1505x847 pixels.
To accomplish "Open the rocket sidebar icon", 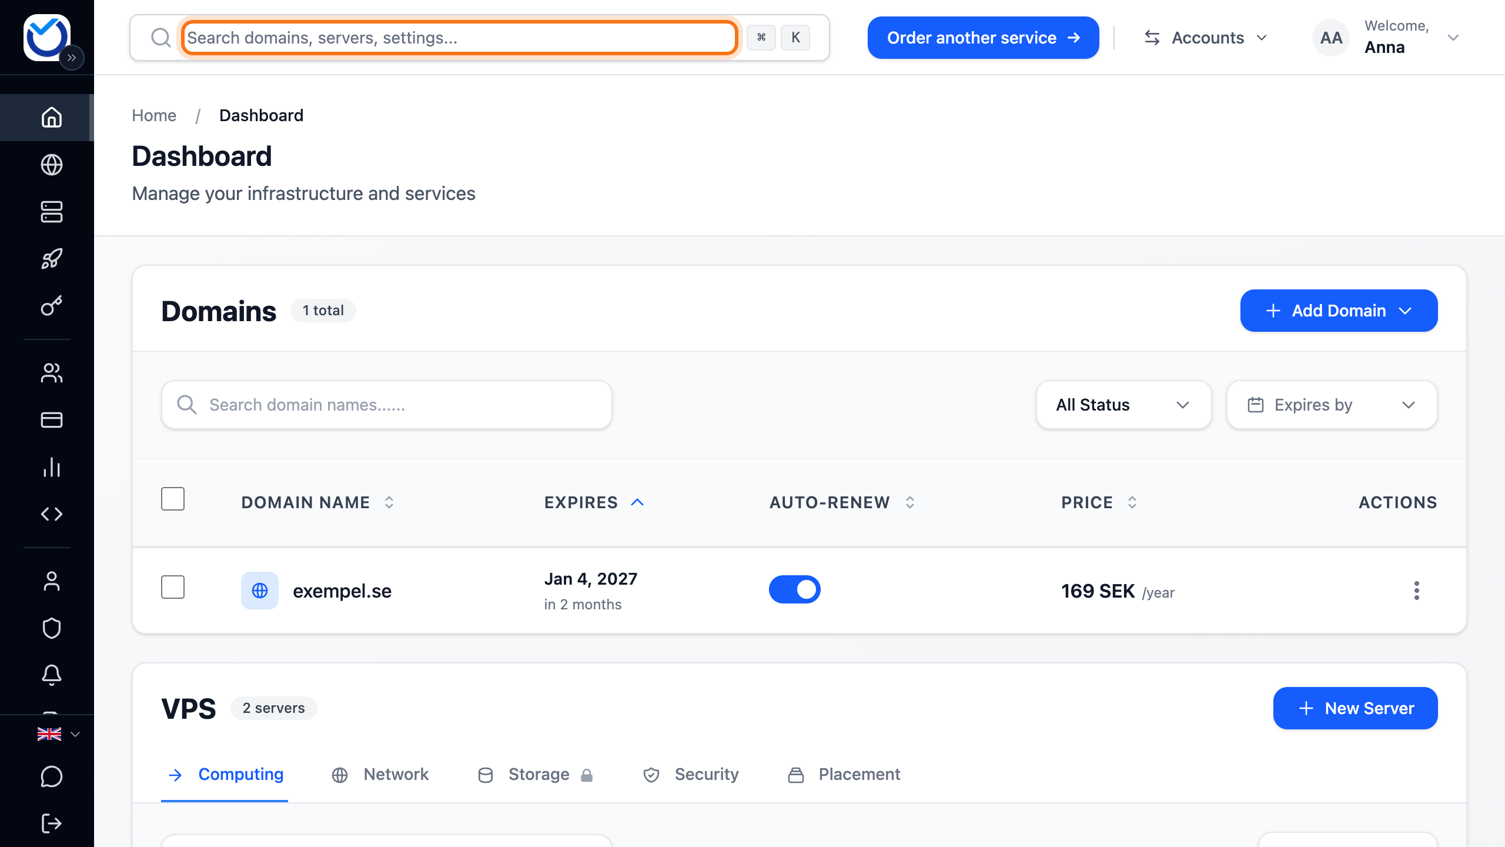I will pos(52,259).
